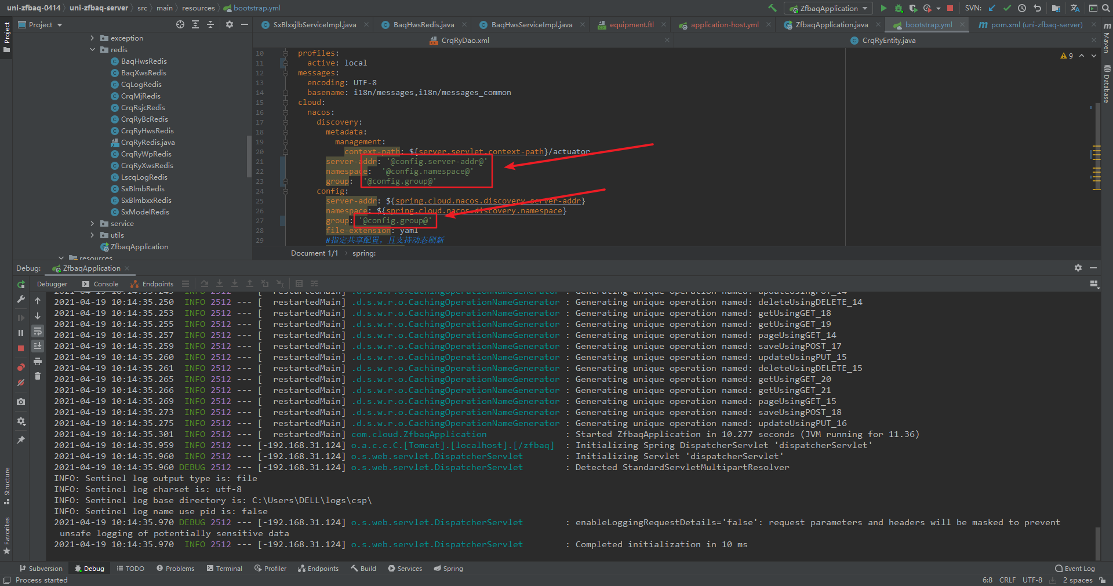Select CrqRyRedis.java in the project tree
1113x586 pixels.
pos(148,142)
